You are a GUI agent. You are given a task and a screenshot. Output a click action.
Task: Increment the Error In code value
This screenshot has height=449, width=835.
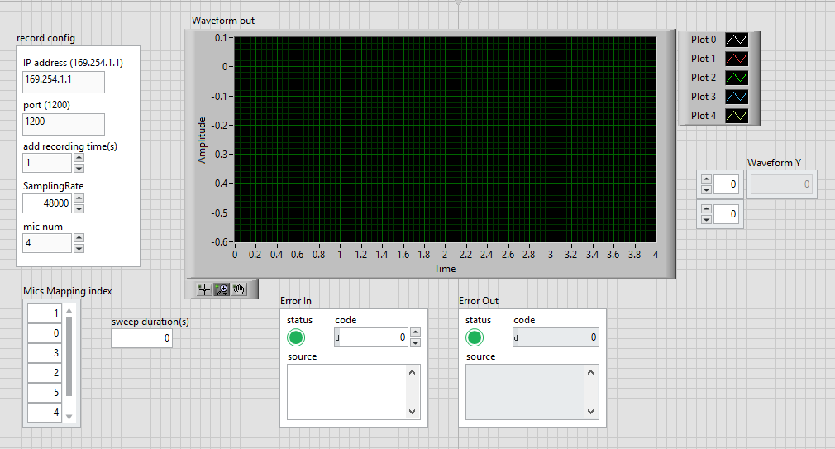415,332
